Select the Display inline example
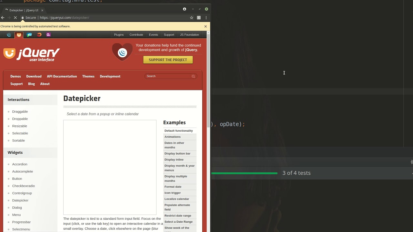Screen dimensions: 413x232 180,160
